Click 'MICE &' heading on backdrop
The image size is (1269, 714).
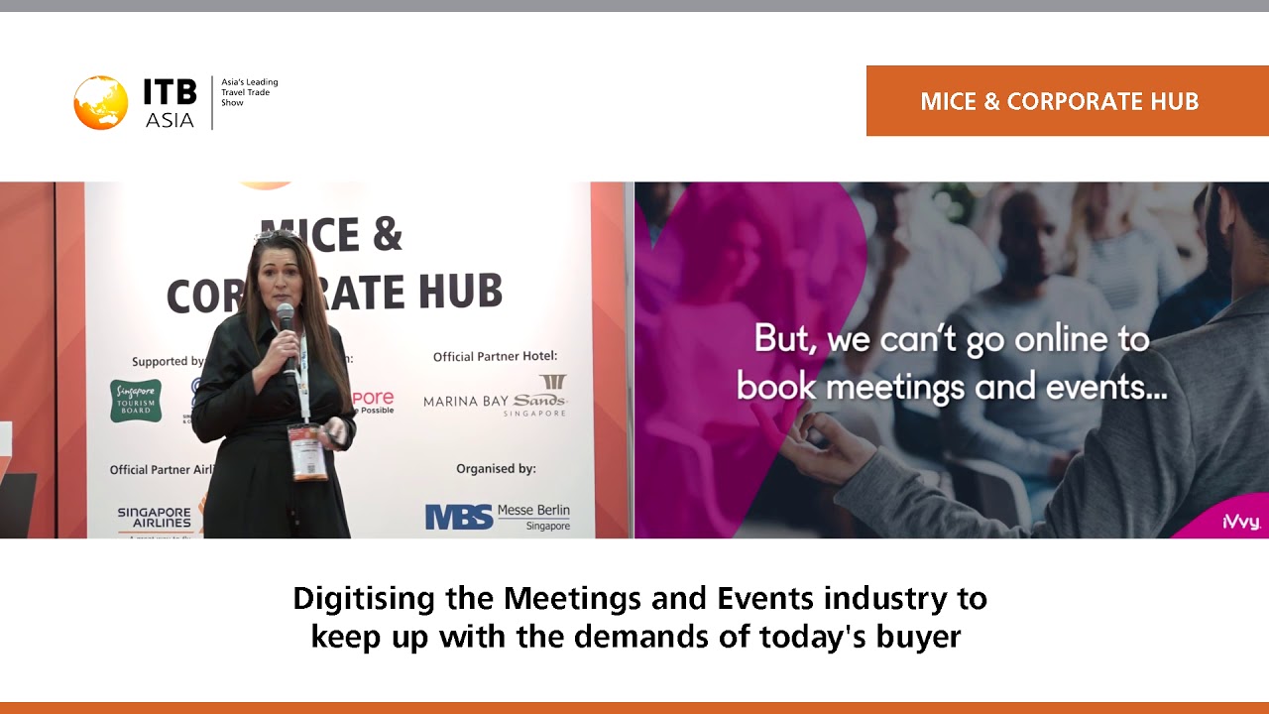click(x=331, y=236)
